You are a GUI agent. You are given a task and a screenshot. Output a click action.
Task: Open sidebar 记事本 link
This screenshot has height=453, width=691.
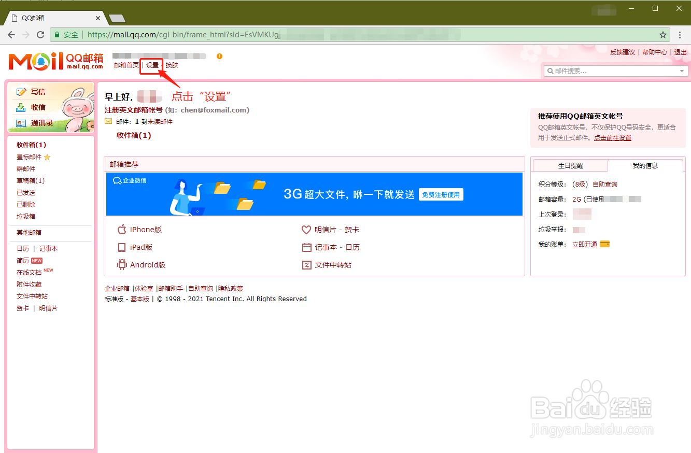click(x=48, y=249)
